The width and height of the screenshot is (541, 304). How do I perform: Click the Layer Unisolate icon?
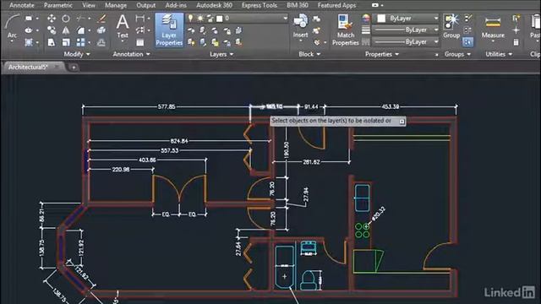pos(203,42)
